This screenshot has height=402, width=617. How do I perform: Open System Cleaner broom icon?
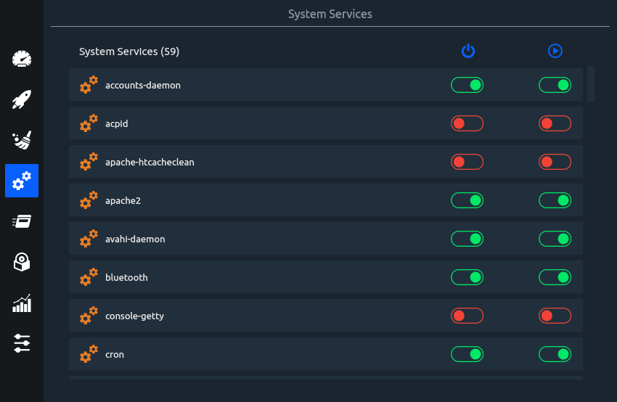pos(22,140)
